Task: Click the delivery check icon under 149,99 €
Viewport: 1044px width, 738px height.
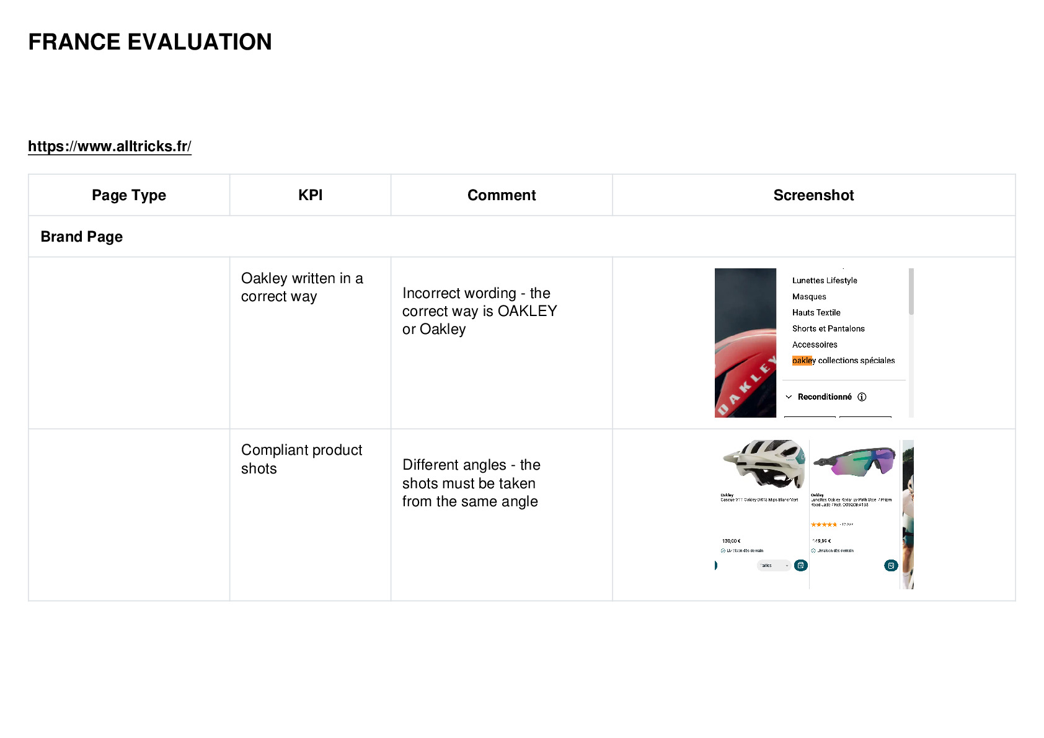Action: 813,551
